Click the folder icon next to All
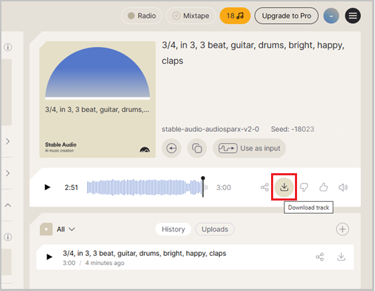 point(46,229)
